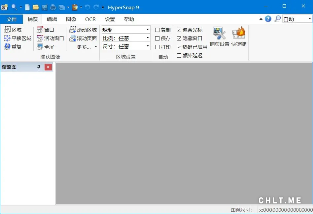This screenshot has height=214, width=313.
Task: Click the 图像尺寸: status bar label
Action: [x=242, y=210]
